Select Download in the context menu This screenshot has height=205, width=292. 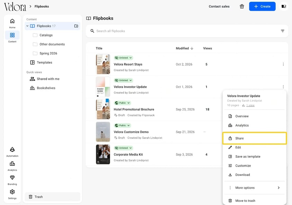254,175
